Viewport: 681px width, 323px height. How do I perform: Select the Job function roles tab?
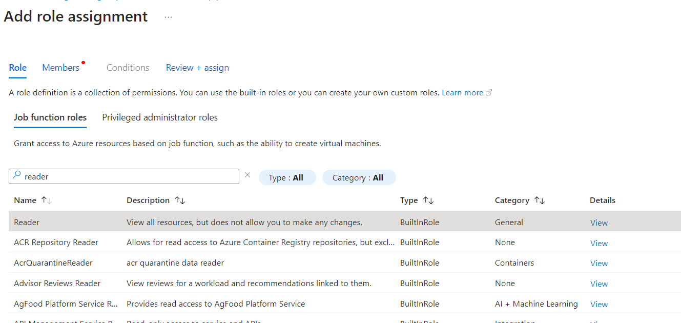tap(50, 117)
